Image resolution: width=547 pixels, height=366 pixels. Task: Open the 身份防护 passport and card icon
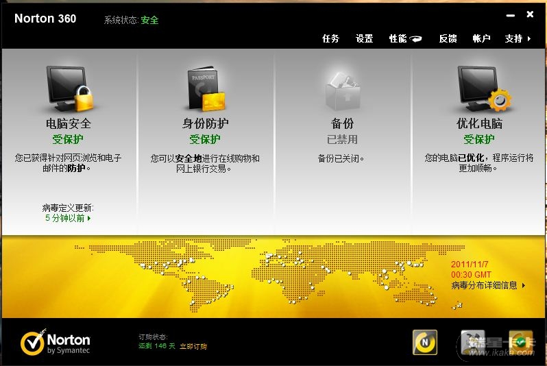[x=206, y=88]
